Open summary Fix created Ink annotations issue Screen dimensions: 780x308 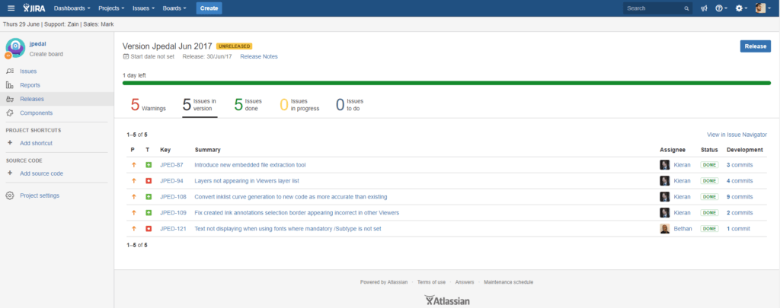(296, 213)
